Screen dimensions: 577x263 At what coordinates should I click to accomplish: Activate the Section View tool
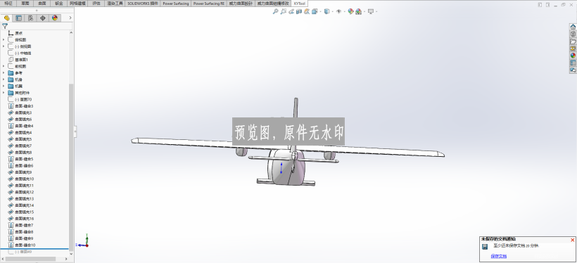(299, 11)
